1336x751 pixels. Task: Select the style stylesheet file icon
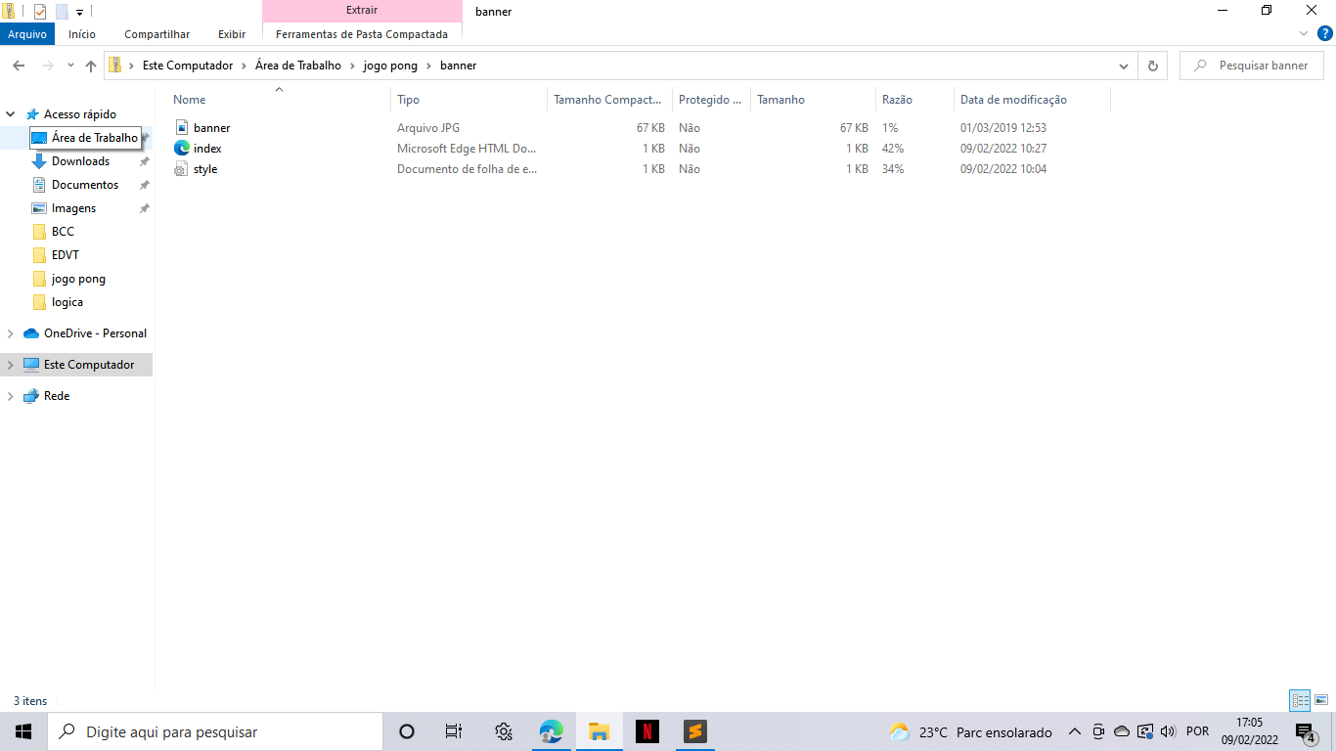click(x=181, y=169)
